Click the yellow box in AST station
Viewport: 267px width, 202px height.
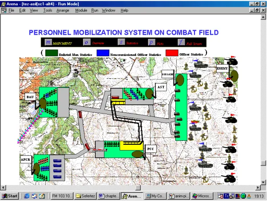click(x=118, y=102)
